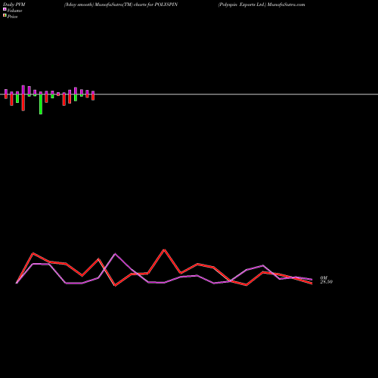Click the '(3day smooth) MunafaSutra(TM) charts for POLYSPIN' heading
The width and height of the screenshot is (378, 378).
(121, 5)
